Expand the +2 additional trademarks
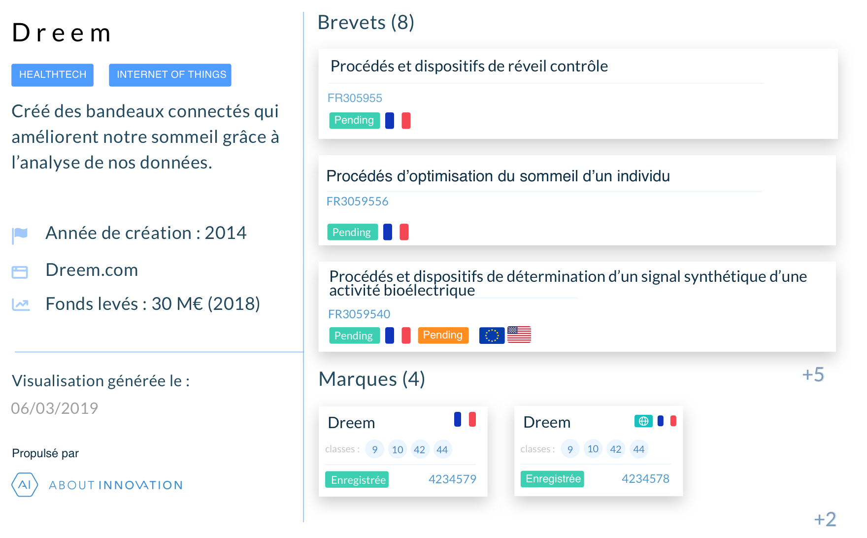The image size is (867, 538). click(825, 519)
